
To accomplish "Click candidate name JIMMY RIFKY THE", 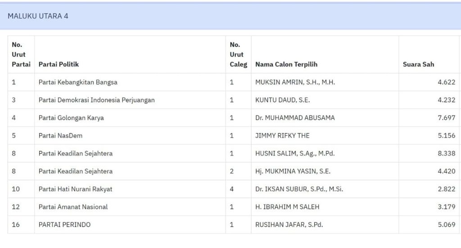I will (x=282, y=135).
